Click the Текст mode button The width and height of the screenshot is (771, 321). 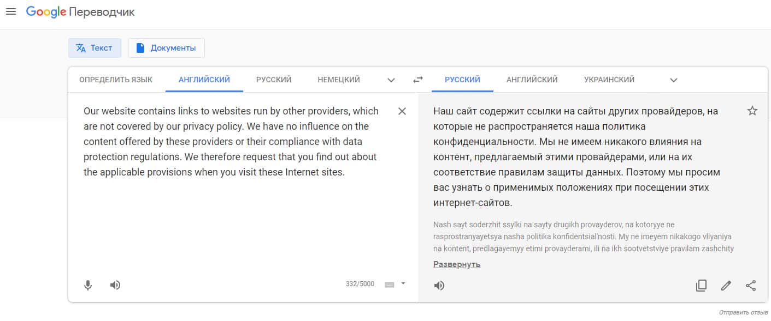pyautogui.click(x=95, y=48)
